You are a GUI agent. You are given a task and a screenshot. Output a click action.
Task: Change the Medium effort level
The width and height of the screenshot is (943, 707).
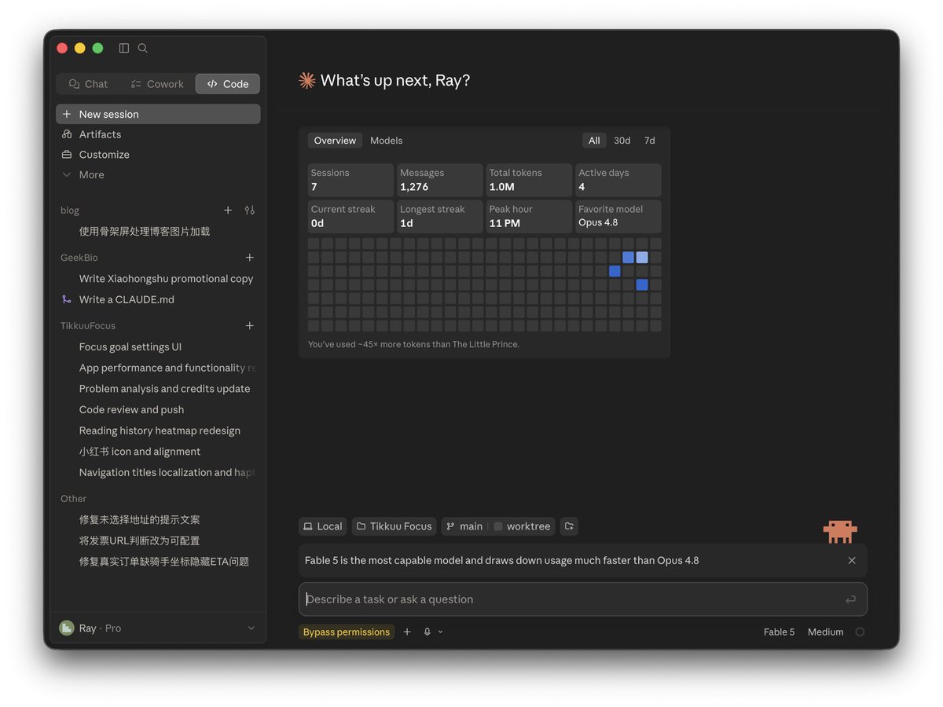point(826,632)
